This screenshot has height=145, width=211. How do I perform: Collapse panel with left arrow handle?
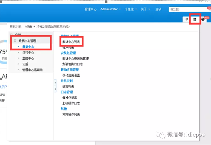pos(55,89)
